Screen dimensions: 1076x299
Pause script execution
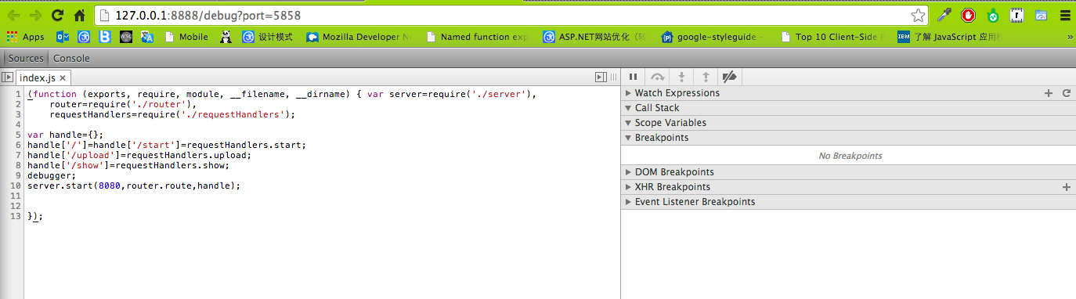click(634, 77)
